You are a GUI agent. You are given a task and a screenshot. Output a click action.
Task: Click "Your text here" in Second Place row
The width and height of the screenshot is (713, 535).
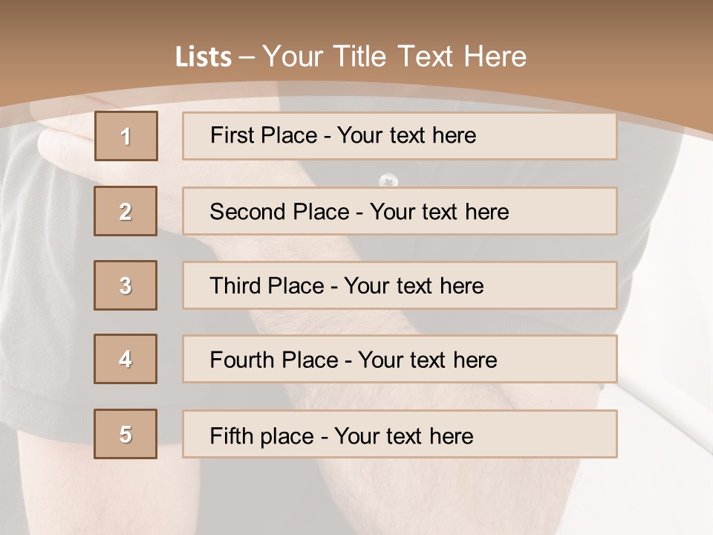coord(439,212)
